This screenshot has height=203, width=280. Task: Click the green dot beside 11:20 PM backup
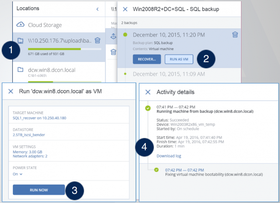pyautogui.click(x=125, y=34)
